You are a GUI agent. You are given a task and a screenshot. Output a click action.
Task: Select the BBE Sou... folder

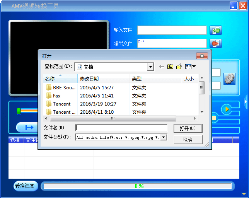61,88
